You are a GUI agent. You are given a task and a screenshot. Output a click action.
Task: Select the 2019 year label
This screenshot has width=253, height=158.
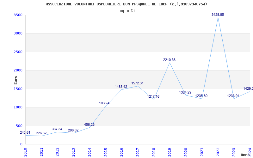(170, 152)
